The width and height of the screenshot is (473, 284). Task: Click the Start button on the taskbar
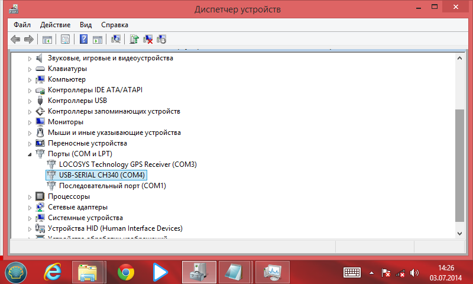tap(16, 273)
